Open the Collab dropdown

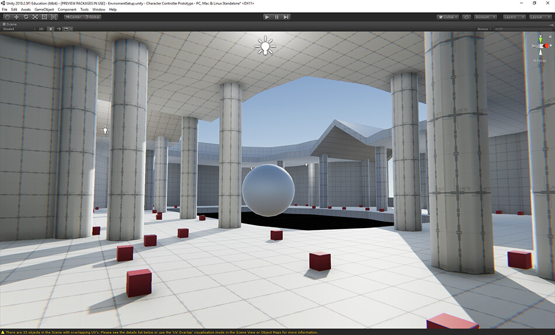448,17
